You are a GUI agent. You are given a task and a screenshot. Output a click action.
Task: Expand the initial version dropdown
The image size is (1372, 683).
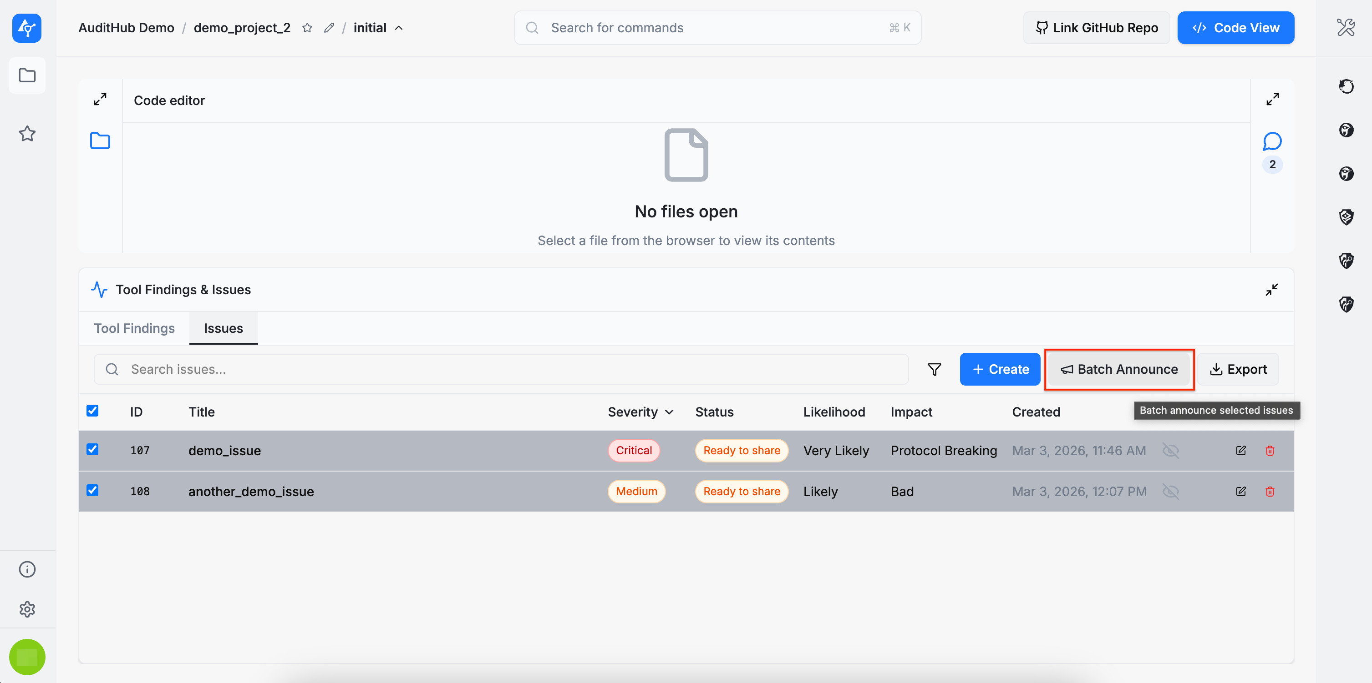click(399, 28)
